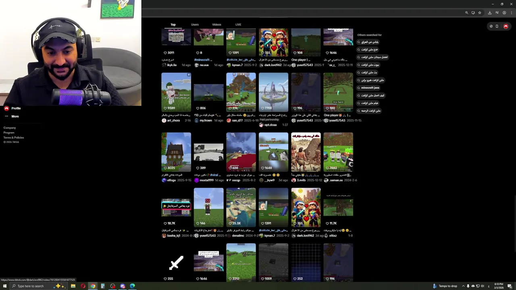The image size is (516, 290).
Task: Open video thumbnail with 7708 likes
Action: point(273,92)
